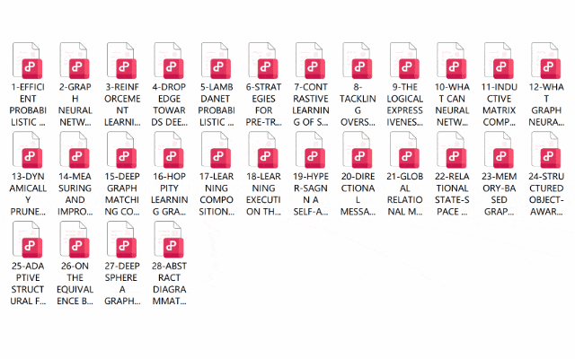
Task: Select 12-WHAT GRAPH NEURA file icon
Action: [x=546, y=60]
